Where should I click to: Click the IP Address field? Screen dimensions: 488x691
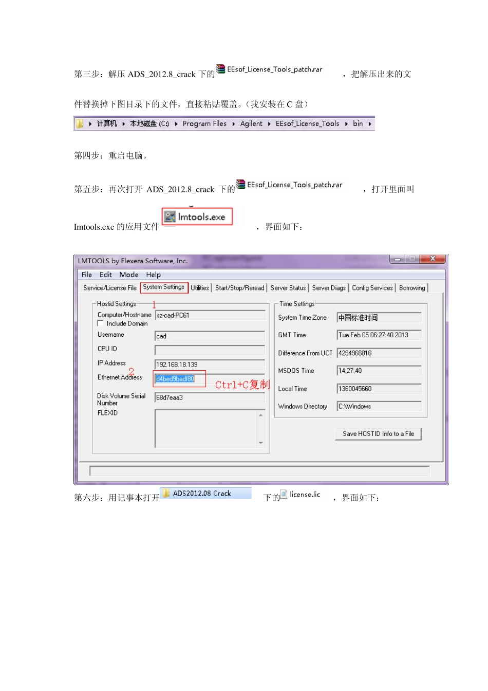pos(210,365)
